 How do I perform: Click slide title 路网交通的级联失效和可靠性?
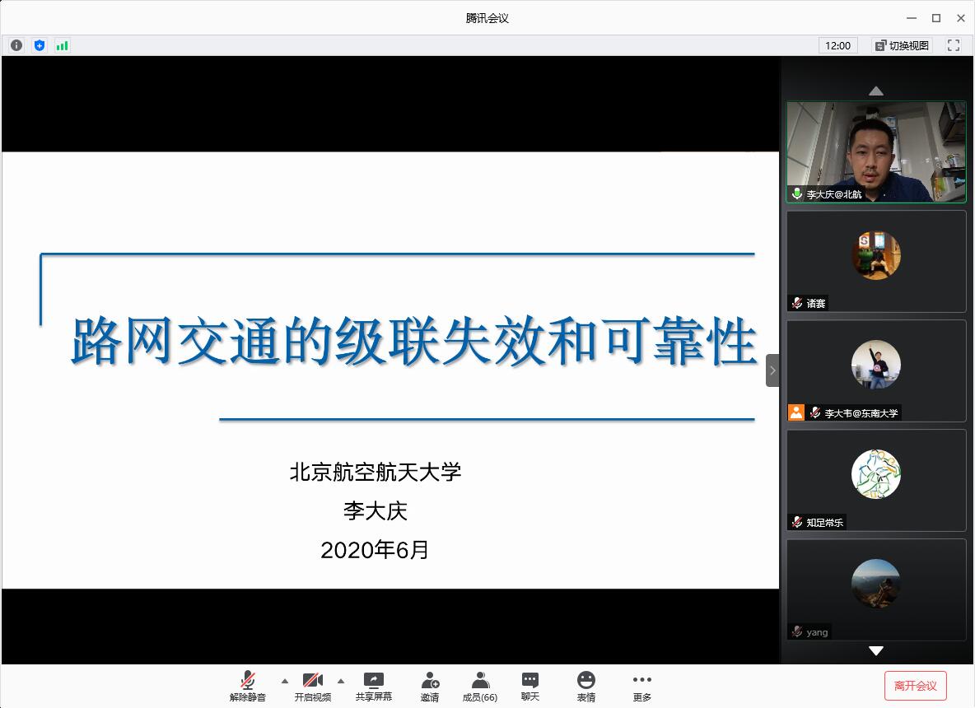point(413,342)
